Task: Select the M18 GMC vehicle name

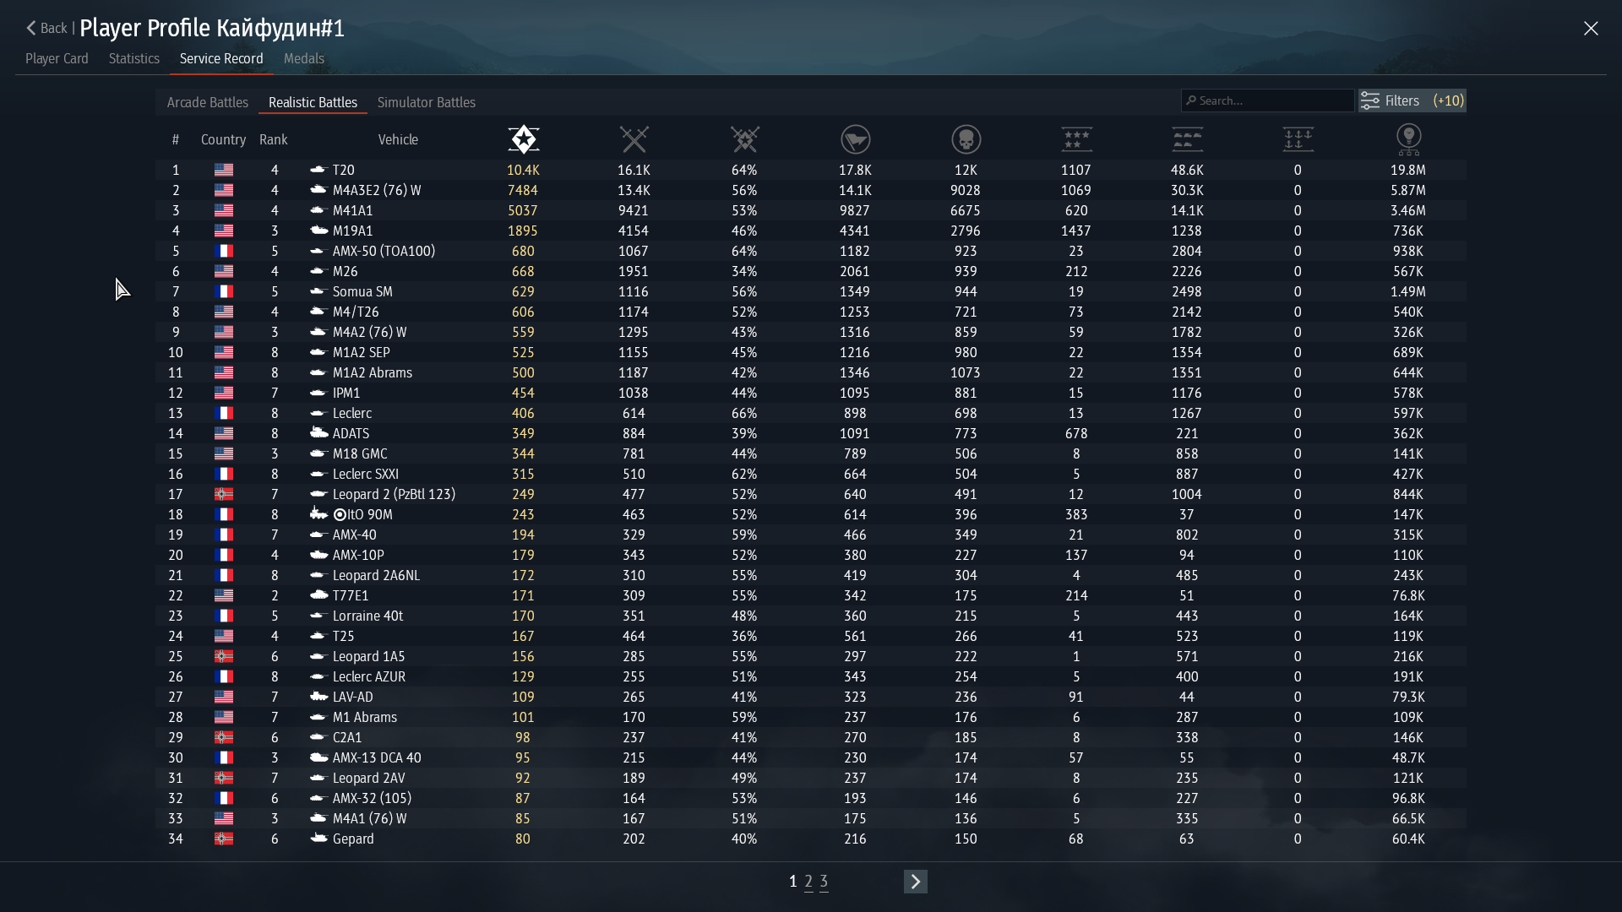Action: pos(360,453)
